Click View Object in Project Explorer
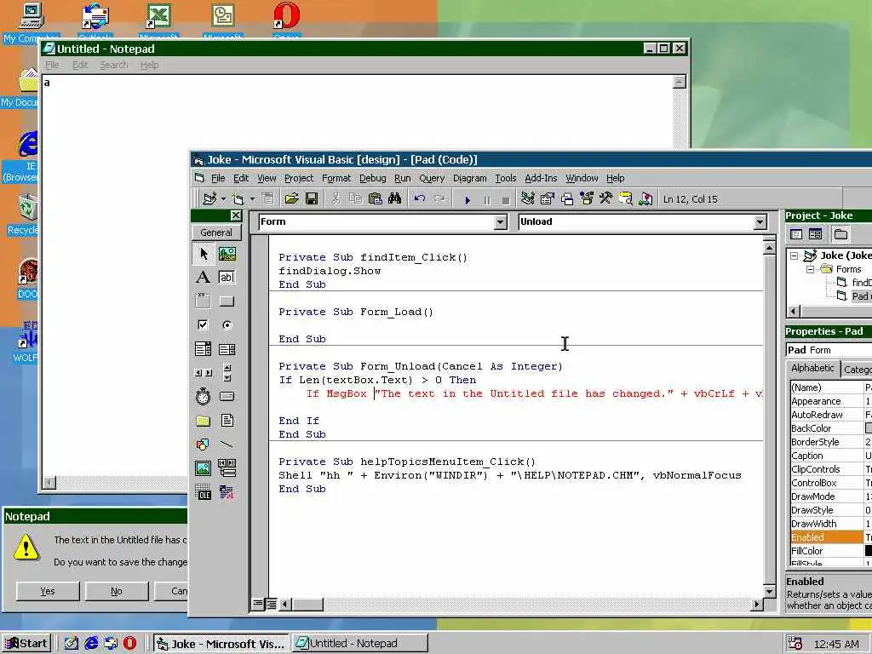 coord(815,234)
